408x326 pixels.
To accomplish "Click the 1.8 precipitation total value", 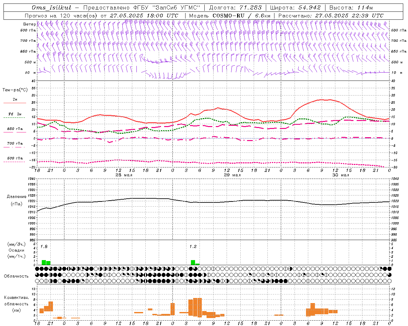I will click(x=44, y=247).
